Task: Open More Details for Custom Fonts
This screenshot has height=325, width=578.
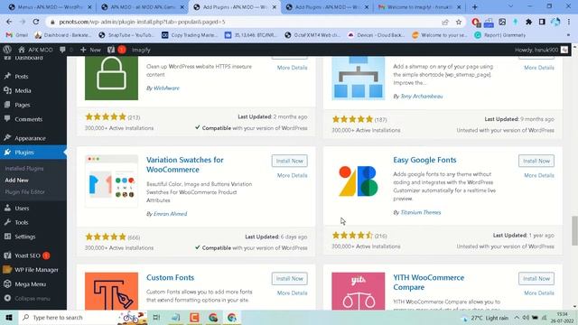Action: [x=292, y=292]
